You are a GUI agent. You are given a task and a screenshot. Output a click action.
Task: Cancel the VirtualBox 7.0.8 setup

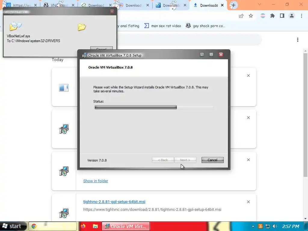[x=213, y=160]
